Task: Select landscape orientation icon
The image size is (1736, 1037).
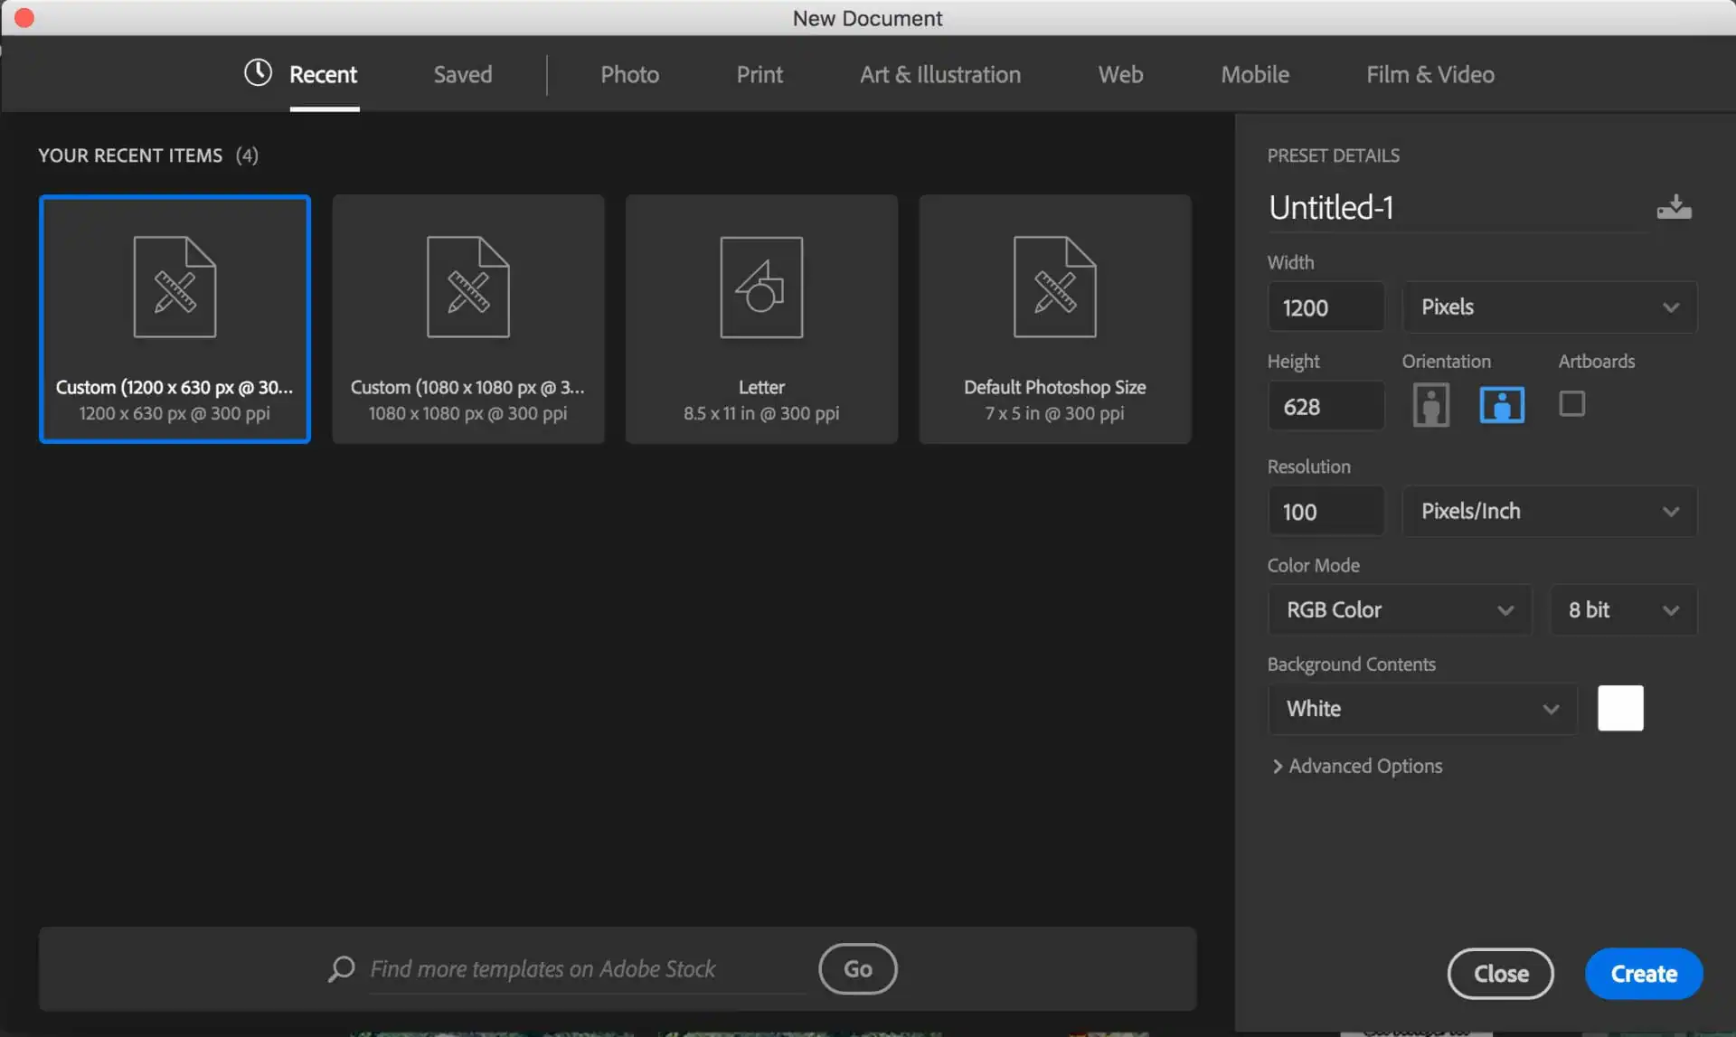Action: (1502, 404)
